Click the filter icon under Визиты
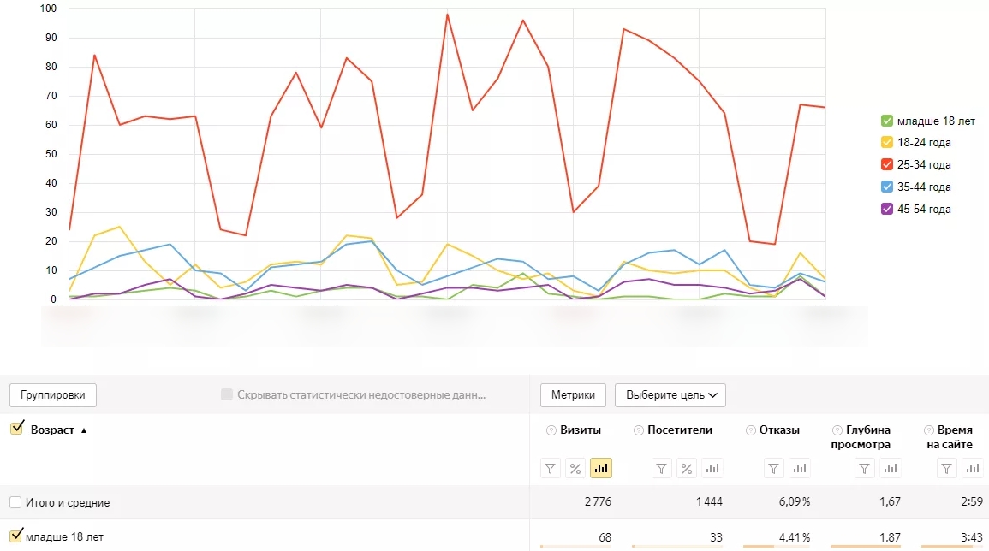The image size is (989, 551). click(x=551, y=468)
